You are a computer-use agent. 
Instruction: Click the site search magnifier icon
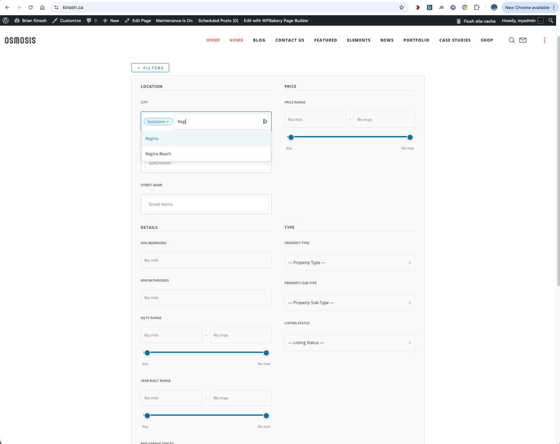click(511, 40)
